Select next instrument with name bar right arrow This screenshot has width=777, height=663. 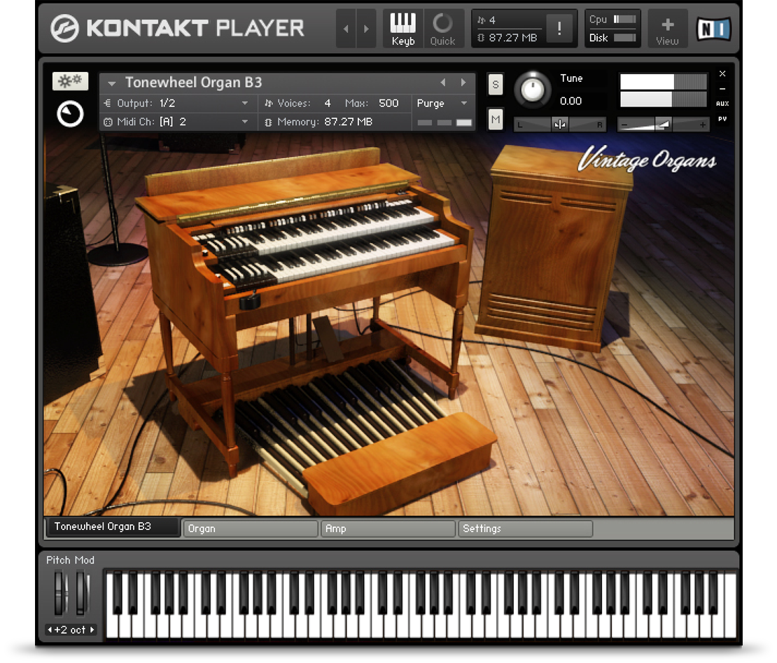pos(463,82)
